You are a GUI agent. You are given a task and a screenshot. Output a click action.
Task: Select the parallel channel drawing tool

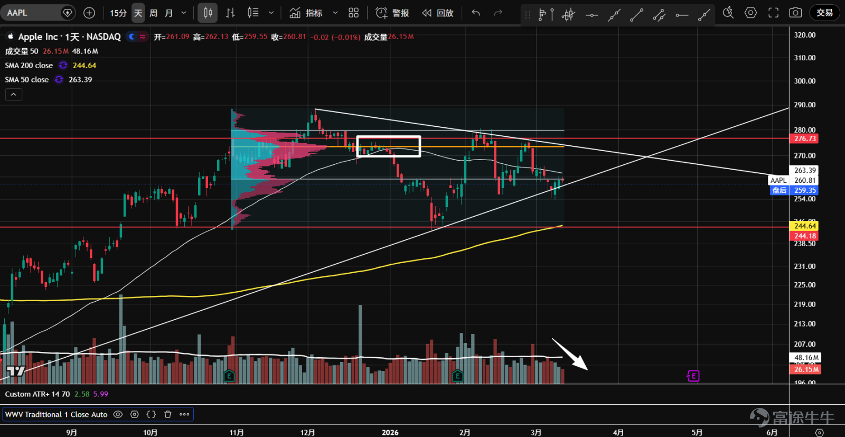click(659, 15)
